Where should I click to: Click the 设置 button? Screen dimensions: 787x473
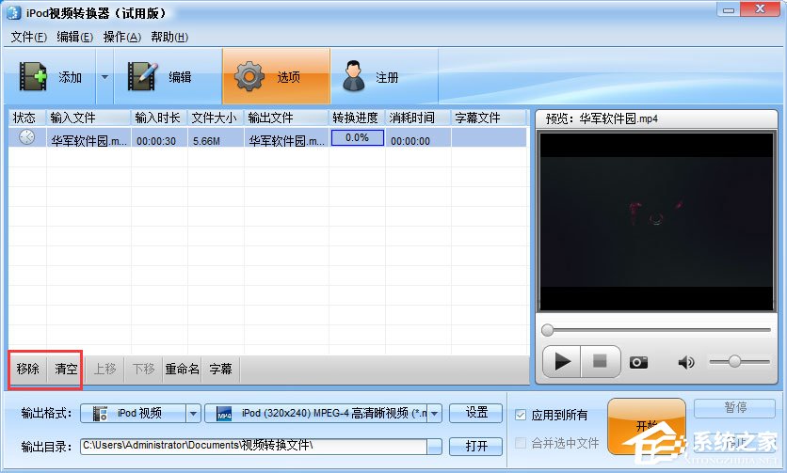476,413
